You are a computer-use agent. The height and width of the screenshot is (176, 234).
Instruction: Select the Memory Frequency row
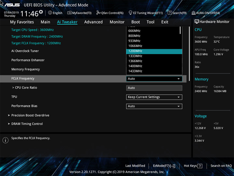pyautogui.click(x=26, y=69)
